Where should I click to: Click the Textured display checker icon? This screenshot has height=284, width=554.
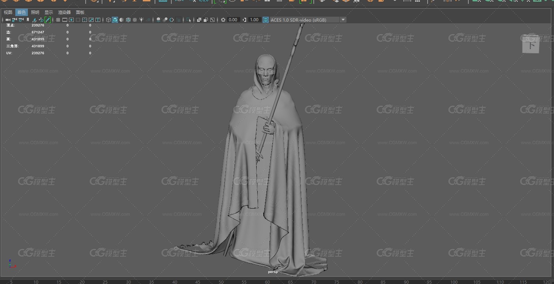coord(135,20)
